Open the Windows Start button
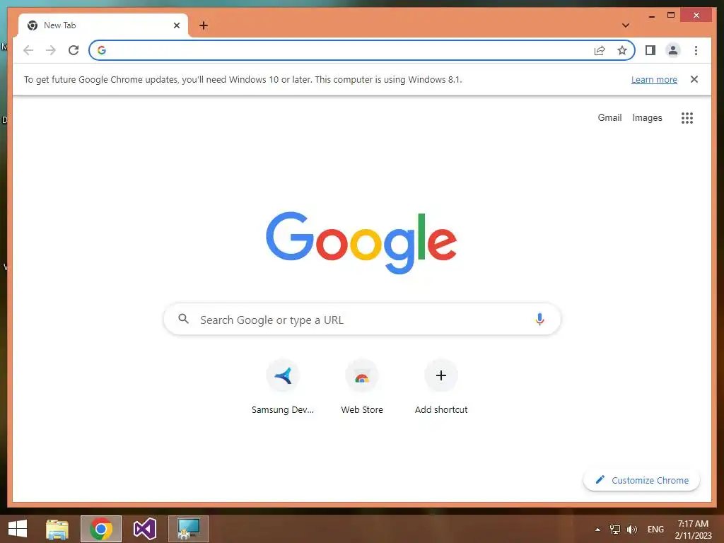The image size is (724, 543). click(18, 529)
